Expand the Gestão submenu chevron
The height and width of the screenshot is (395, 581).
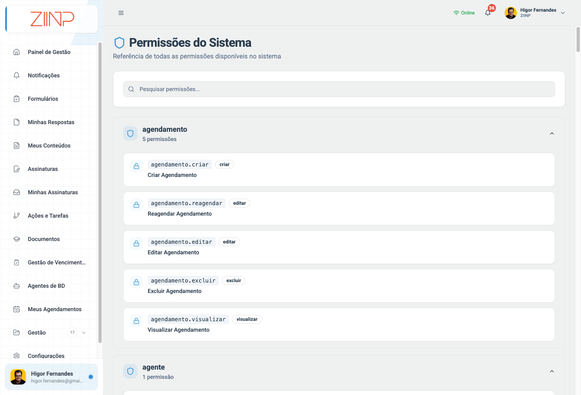point(84,333)
